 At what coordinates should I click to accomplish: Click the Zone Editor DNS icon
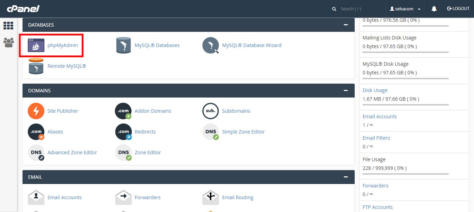(124, 153)
